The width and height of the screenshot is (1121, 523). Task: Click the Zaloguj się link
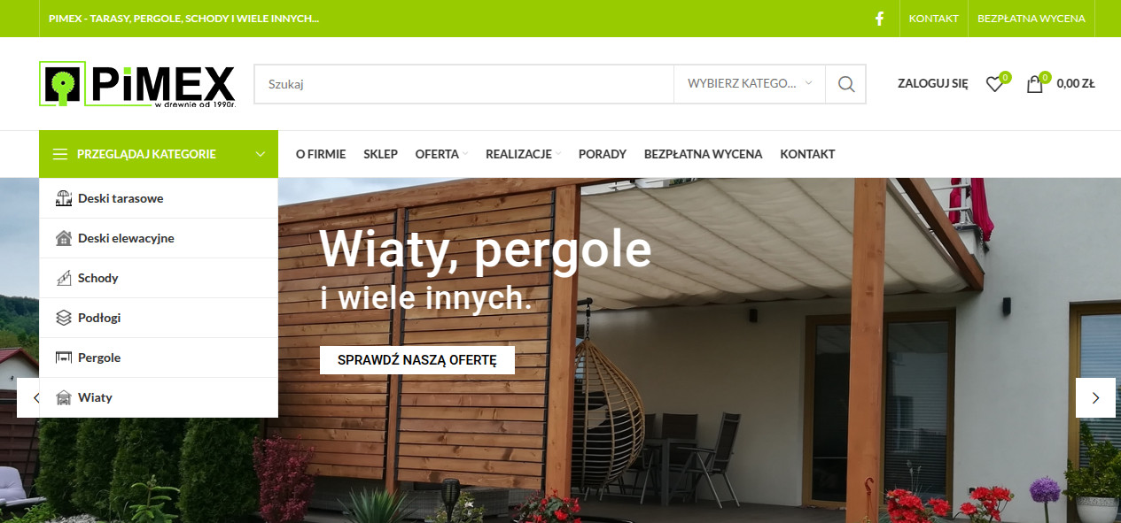point(933,84)
